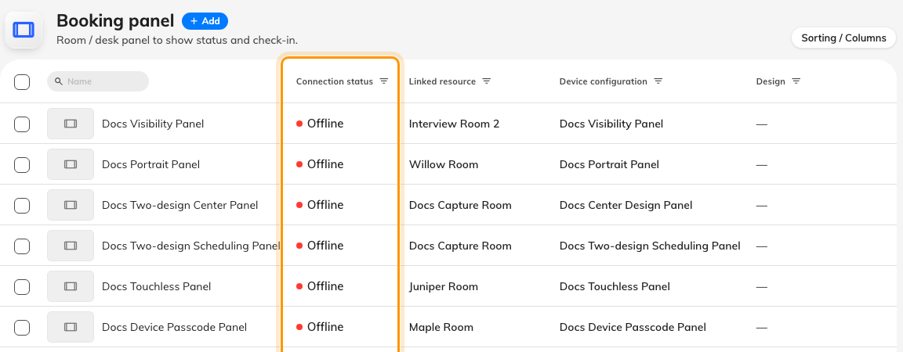This screenshot has width=903, height=352.
Task: Open Design column filter icon
Action: tap(796, 81)
